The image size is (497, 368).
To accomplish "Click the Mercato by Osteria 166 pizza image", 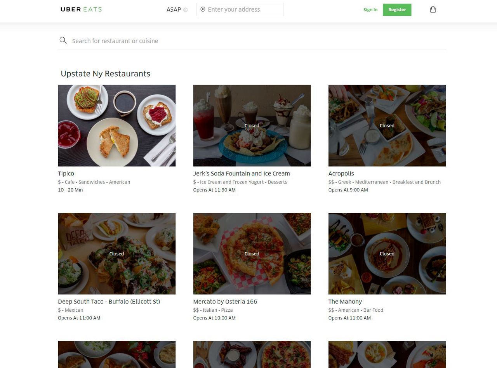I will 252,253.
